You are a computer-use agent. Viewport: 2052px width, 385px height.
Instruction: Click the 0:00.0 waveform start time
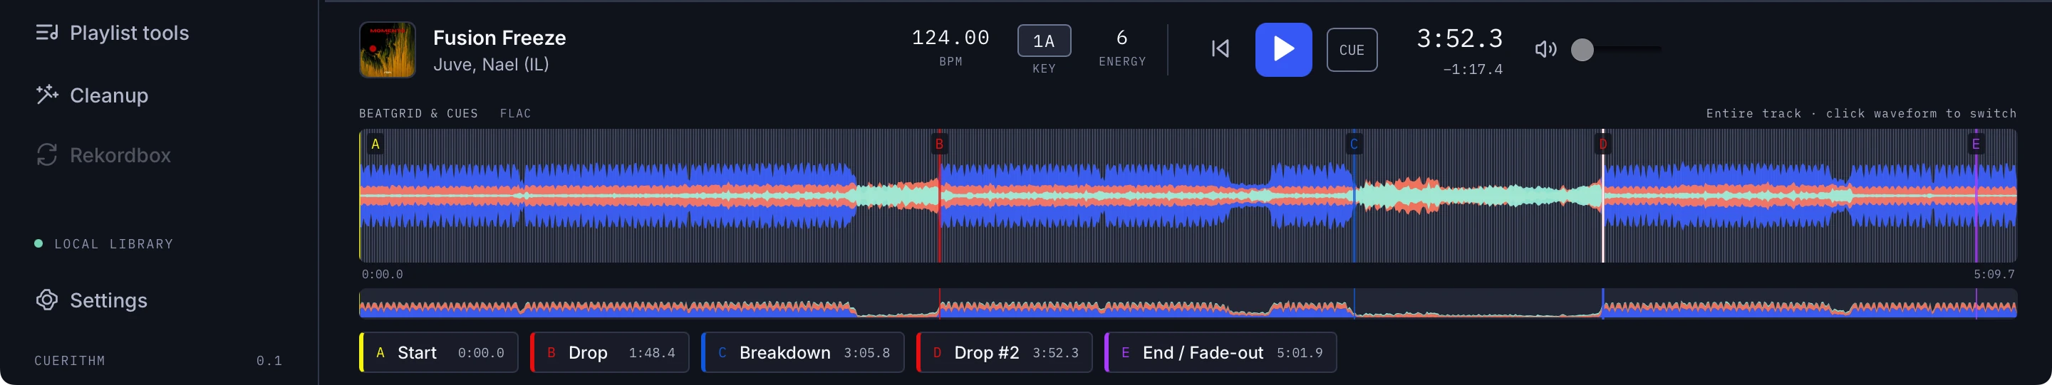(383, 275)
